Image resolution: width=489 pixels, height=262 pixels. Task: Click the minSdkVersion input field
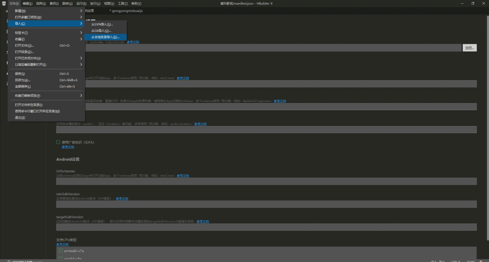coord(266,204)
